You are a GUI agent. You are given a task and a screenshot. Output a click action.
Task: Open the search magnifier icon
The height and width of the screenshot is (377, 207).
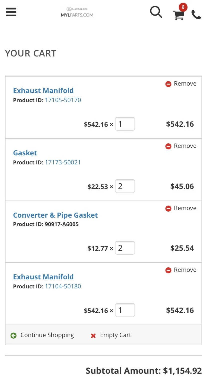point(156,12)
